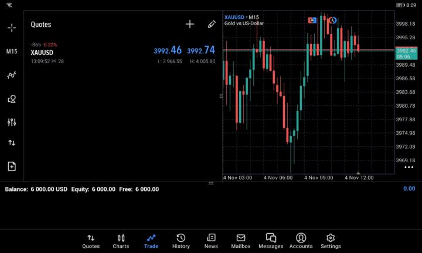
Task: Tap the sidebar trade arrows icon
Action: click(x=12, y=143)
